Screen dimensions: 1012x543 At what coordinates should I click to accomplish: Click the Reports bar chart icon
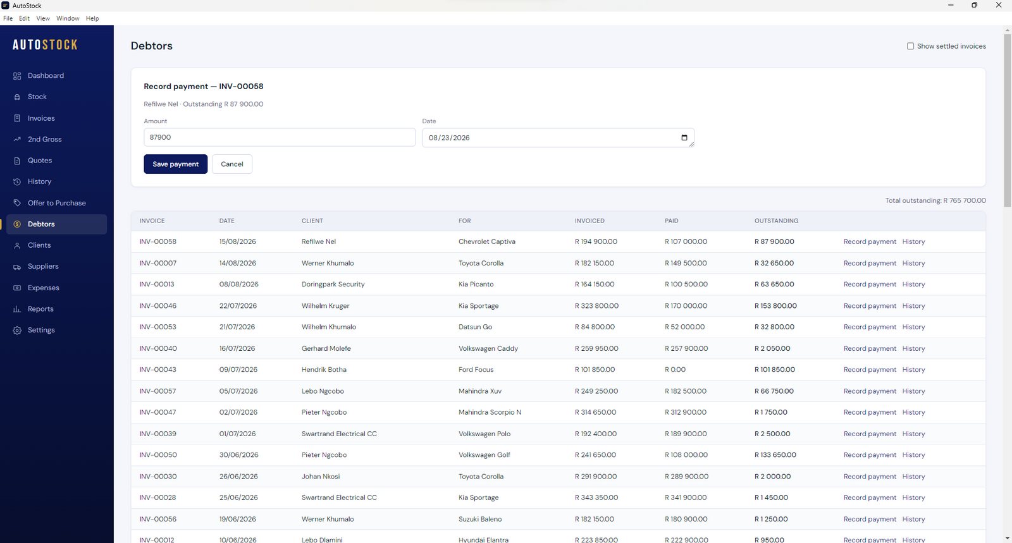pyautogui.click(x=17, y=309)
